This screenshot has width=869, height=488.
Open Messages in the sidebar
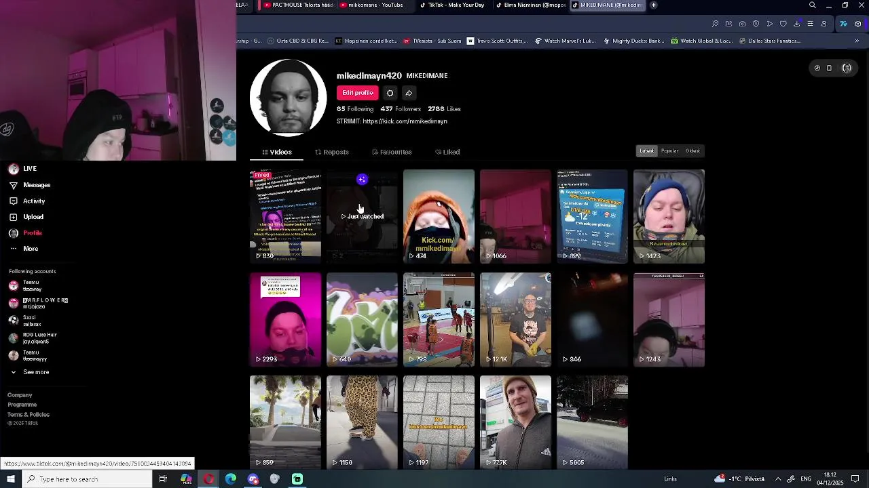29,185
